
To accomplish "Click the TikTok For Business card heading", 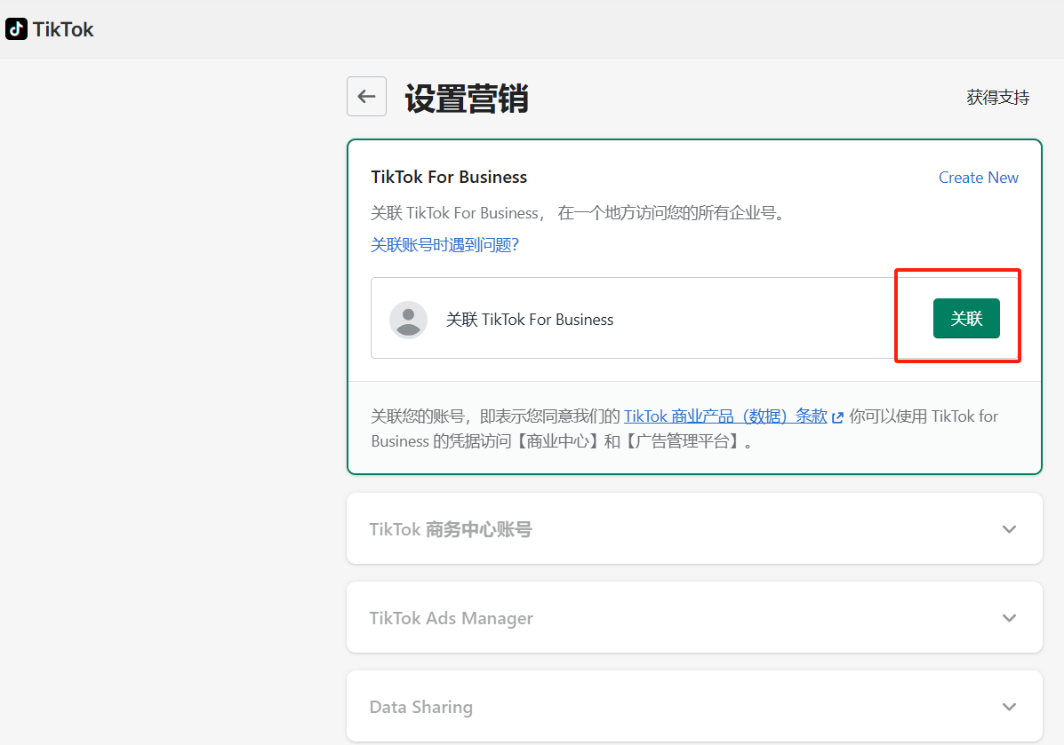I will [x=449, y=177].
